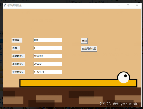Viewport: 143px width, 109px height.
Task: Select the 最高薪资 field showing 40000.0
Action: click(x=48, y=56)
